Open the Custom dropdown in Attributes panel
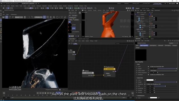 [x=173, y=43]
